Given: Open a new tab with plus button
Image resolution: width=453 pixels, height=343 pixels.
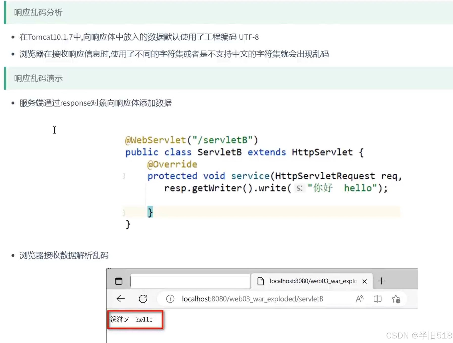Looking at the screenshot, I should (x=381, y=281).
